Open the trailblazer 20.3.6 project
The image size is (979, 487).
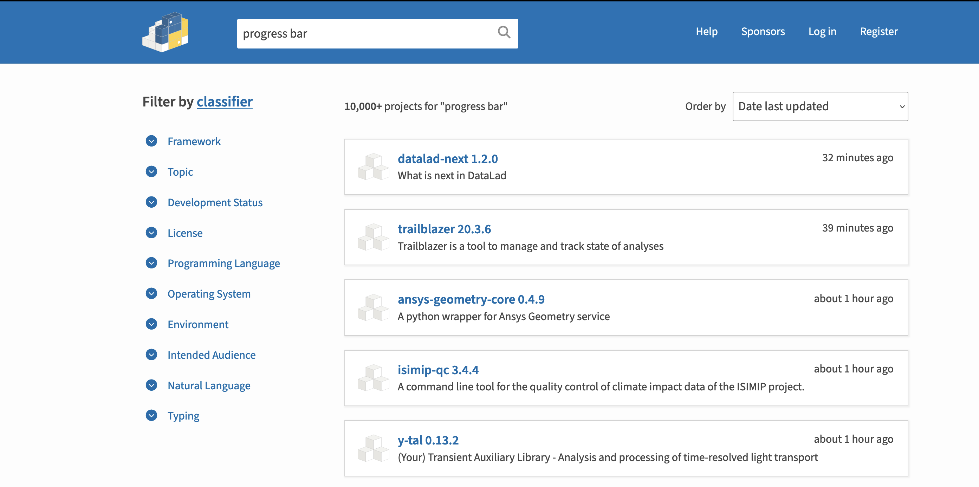[444, 229]
